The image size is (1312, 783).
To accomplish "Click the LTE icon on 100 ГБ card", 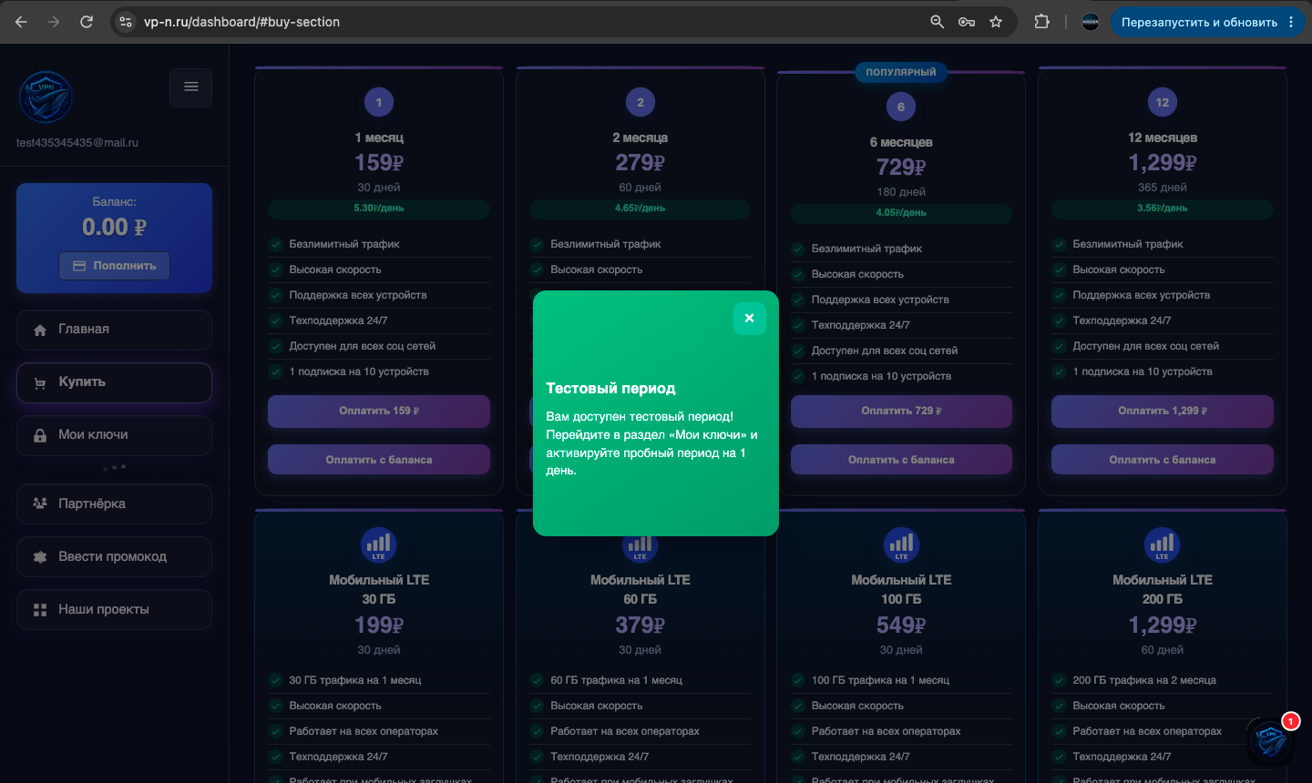I will point(901,545).
